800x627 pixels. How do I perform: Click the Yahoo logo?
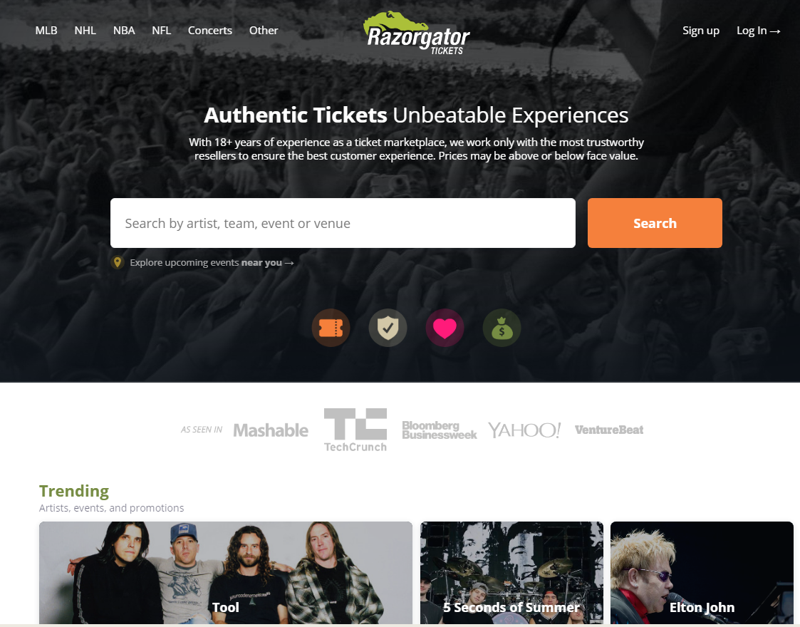(x=524, y=430)
